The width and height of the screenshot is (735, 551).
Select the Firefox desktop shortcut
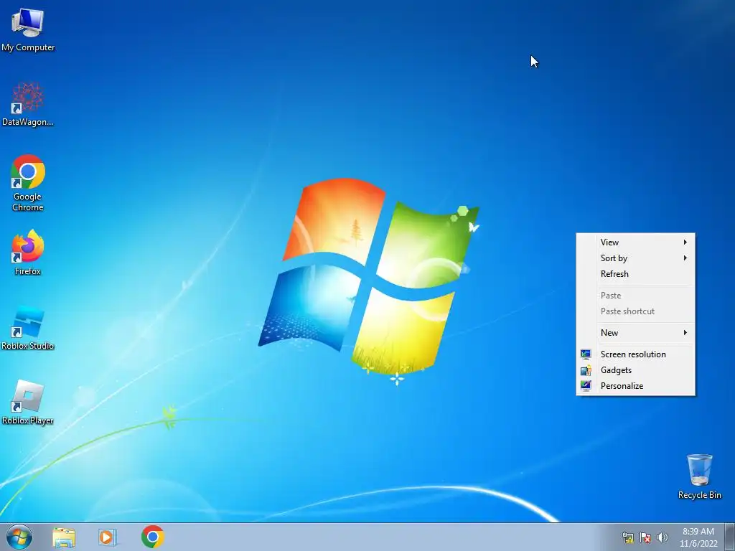pyautogui.click(x=28, y=252)
